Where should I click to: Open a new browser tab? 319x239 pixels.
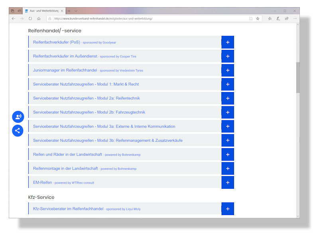[x=69, y=11]
